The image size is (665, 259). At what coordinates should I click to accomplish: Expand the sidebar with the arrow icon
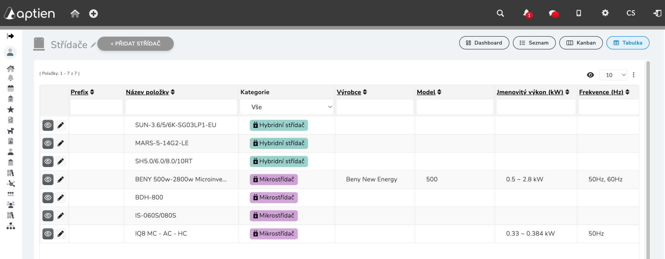(11, 36)
